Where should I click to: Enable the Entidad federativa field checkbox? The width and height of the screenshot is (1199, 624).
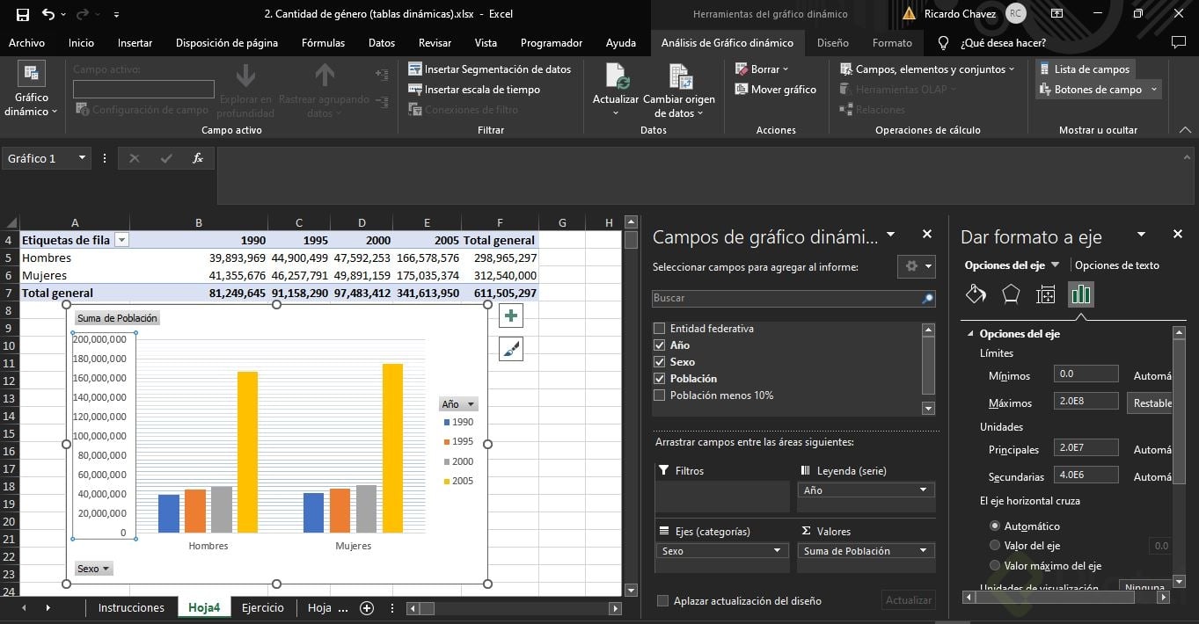(x=659, y=329)
